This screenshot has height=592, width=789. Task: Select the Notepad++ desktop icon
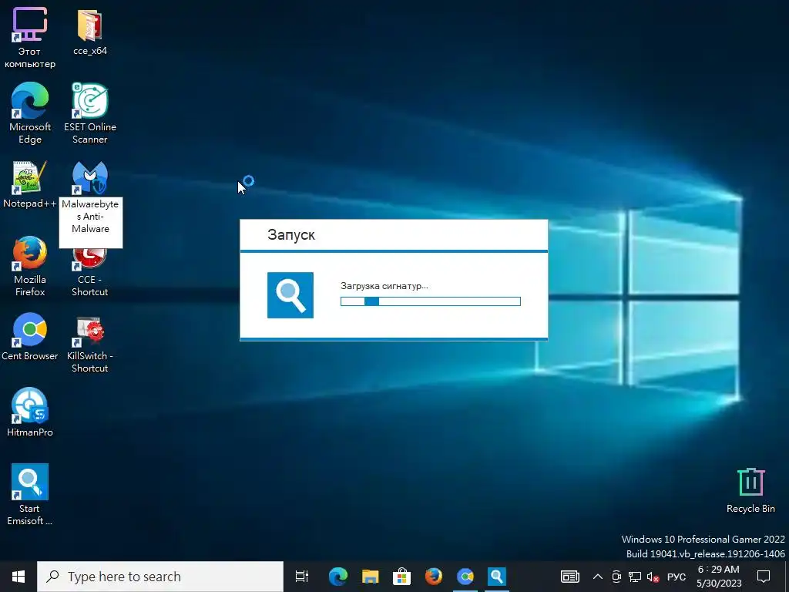pyautogui.click(x=30, y=184)
